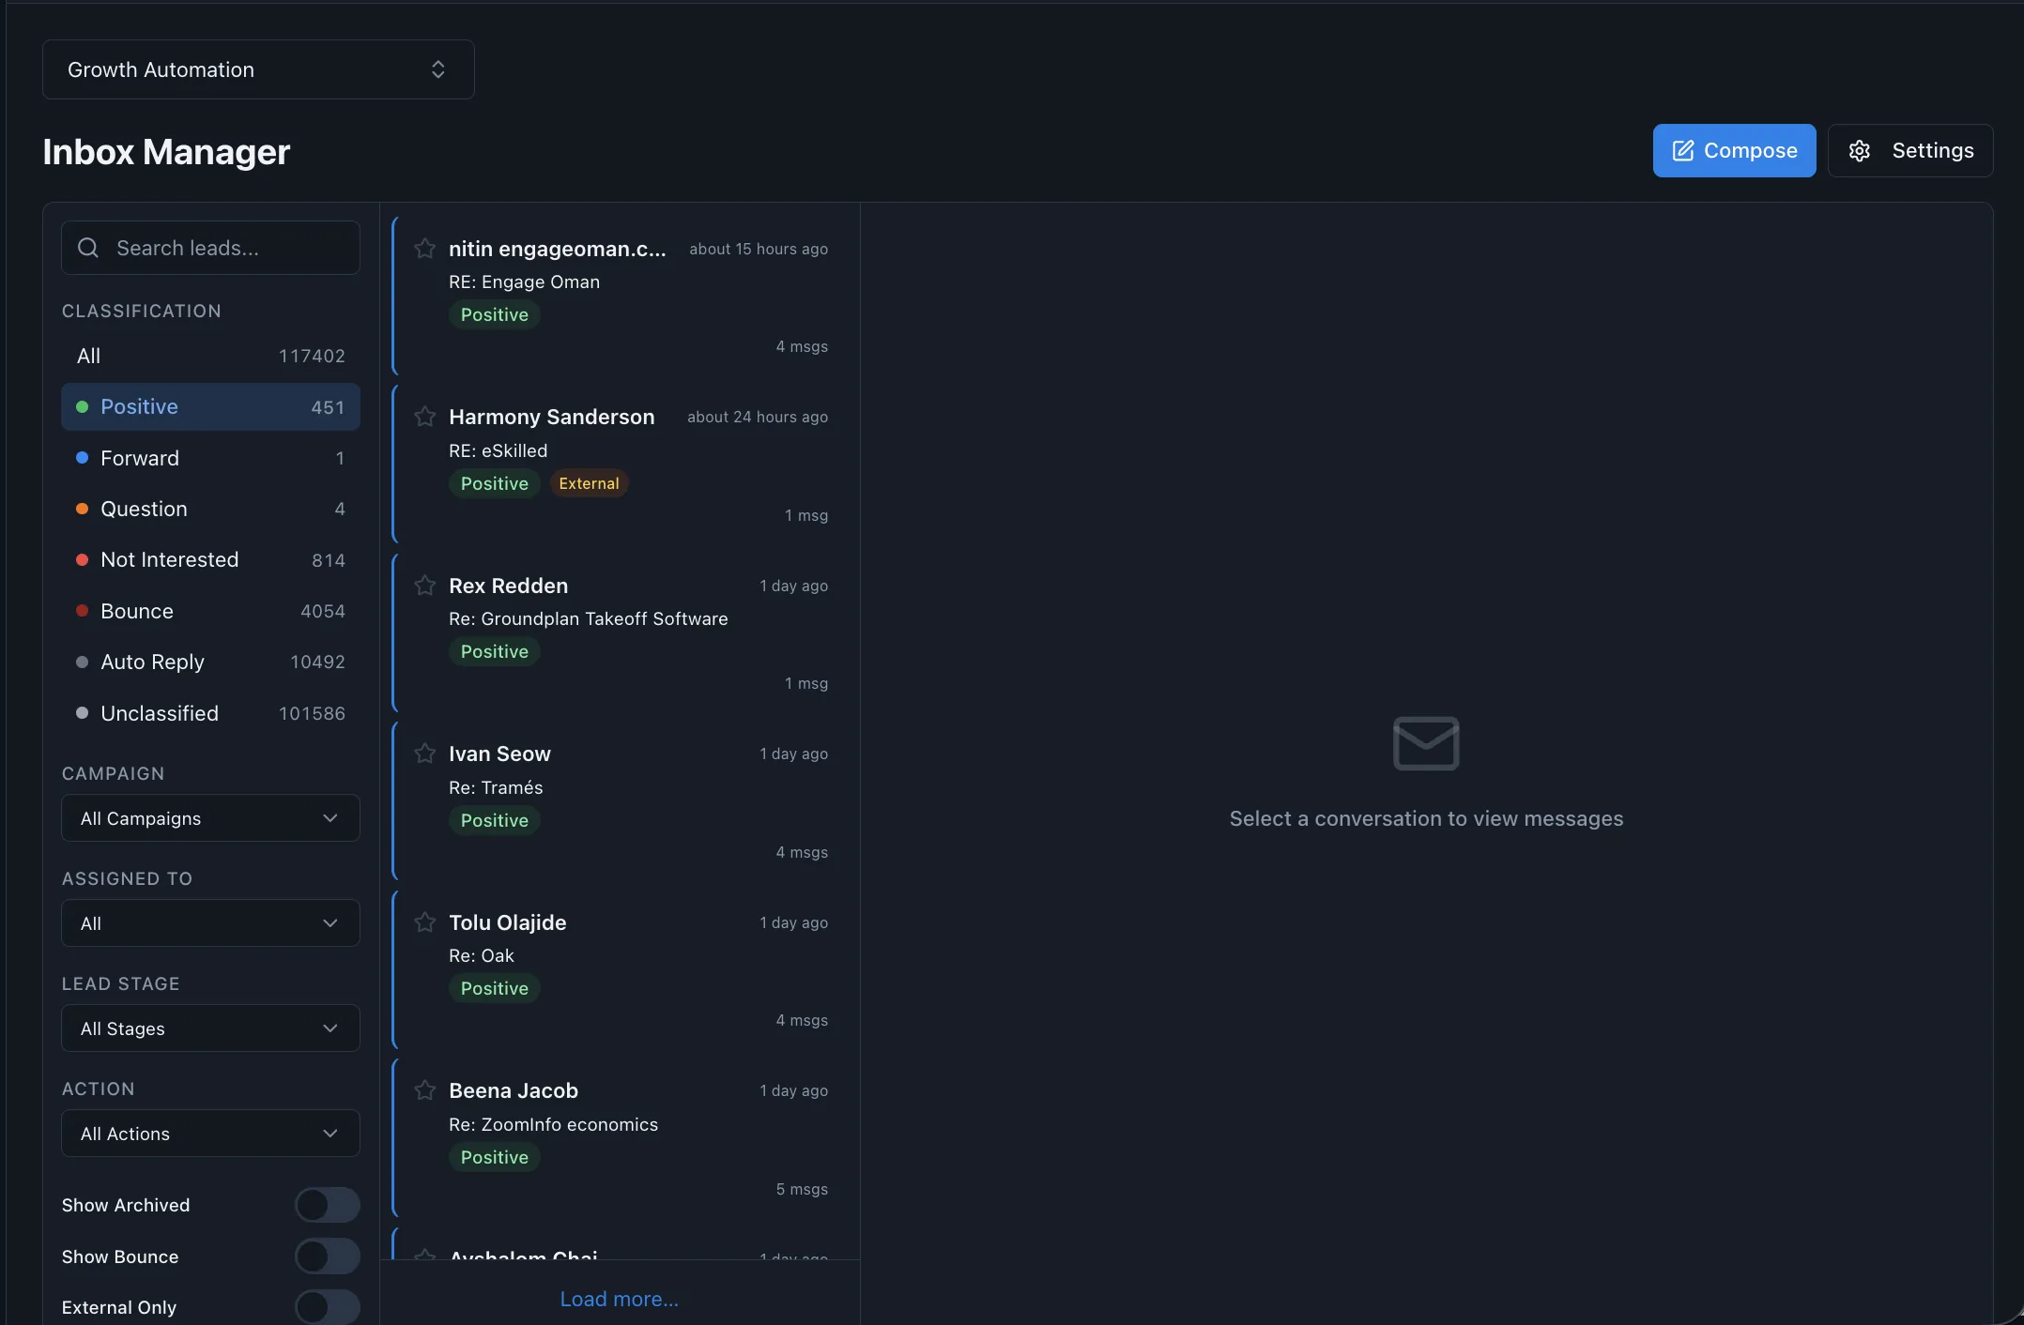Open the Growth Automation workspace switcher

point(257,69)
